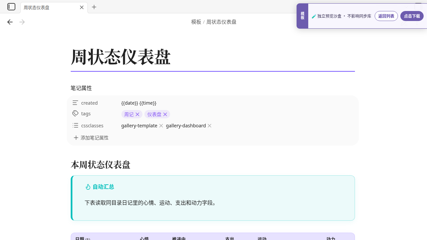Click the cssclasses list icon
This screenshot has height=240, width=427.
(75, 126)
